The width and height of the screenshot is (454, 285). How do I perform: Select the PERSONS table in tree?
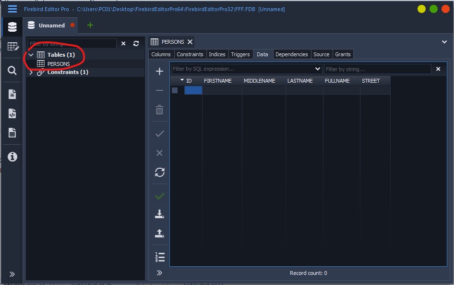(x=58, y=64)
